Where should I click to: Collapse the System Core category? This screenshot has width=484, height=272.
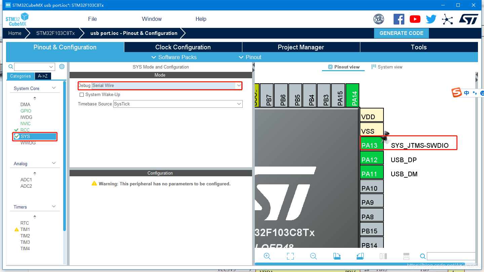[54, 88]
